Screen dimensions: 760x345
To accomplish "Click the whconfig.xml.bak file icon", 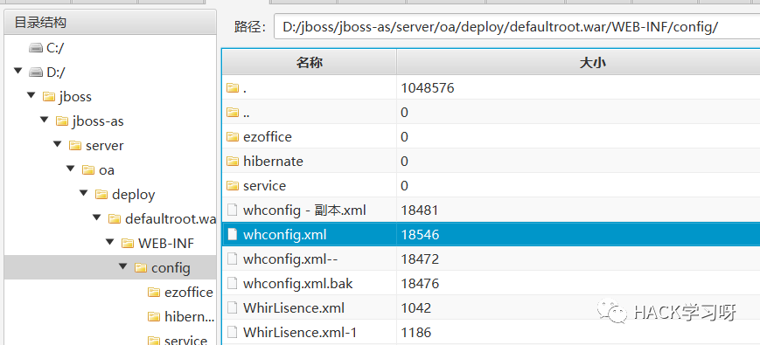I will click(x=234, y=284).
